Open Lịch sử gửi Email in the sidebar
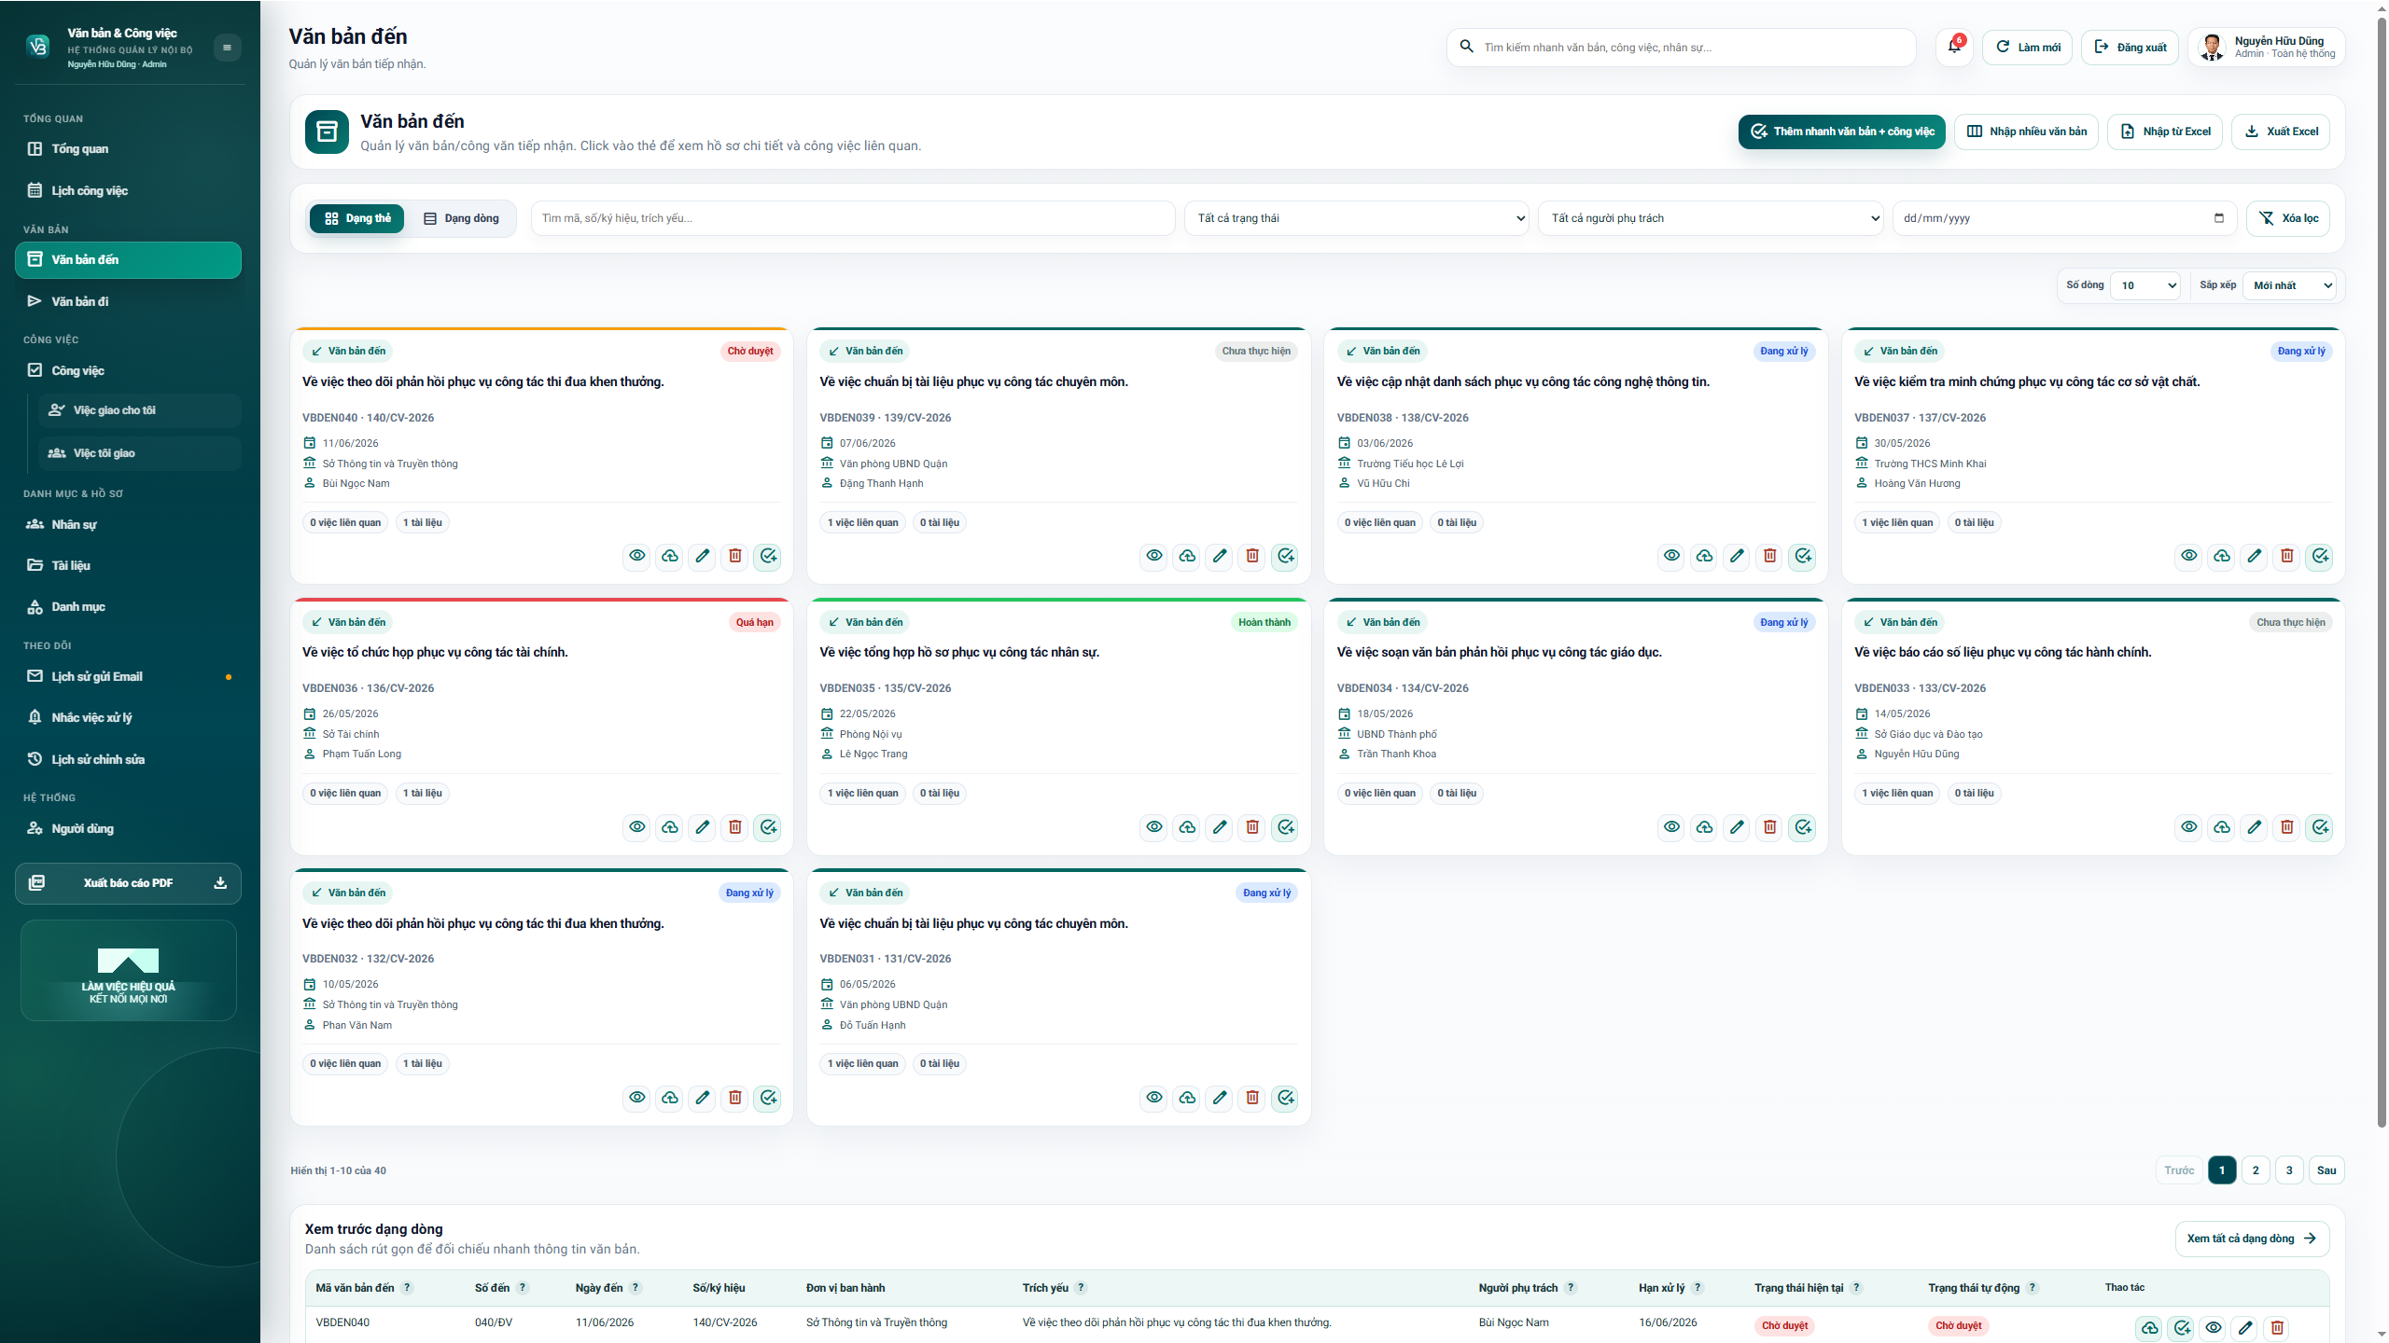The image size is (2389, 1343). pos(128,676)
